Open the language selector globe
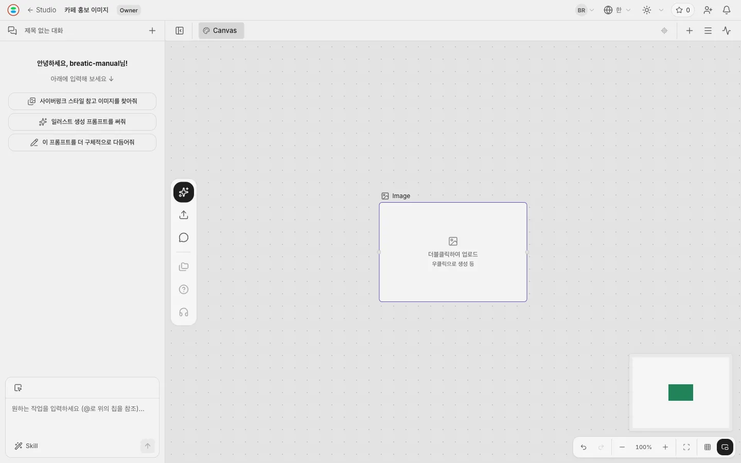The width and height of the screenshot is (741, 463). (x=617, y=10)
